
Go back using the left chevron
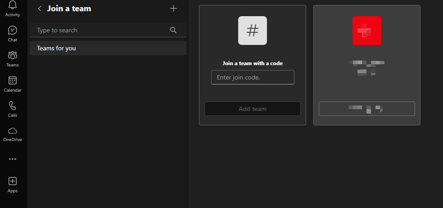point(40,9)
